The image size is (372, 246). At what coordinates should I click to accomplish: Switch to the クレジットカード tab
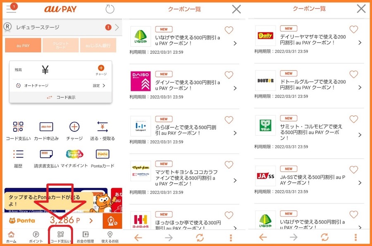tap(60, 45)
